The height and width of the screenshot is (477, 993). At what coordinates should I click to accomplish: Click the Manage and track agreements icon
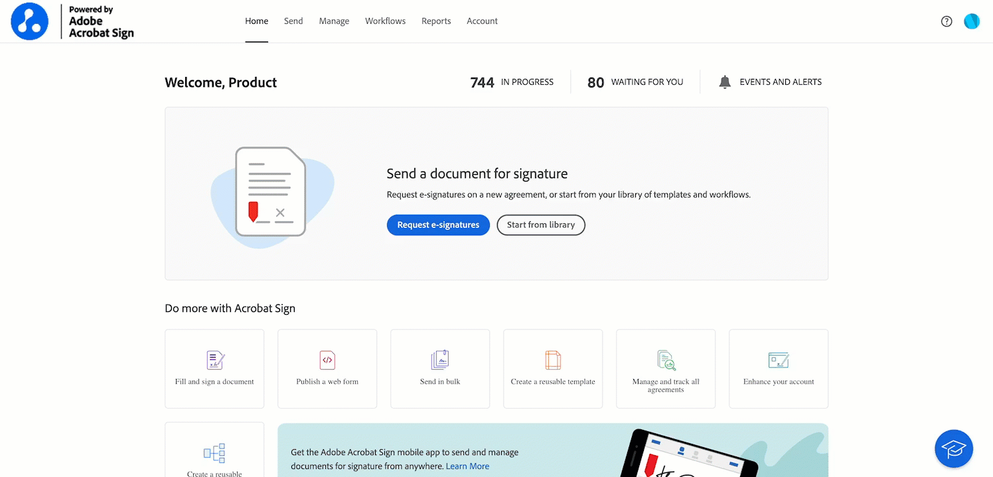pyautogui.click(x=666, y=360)
